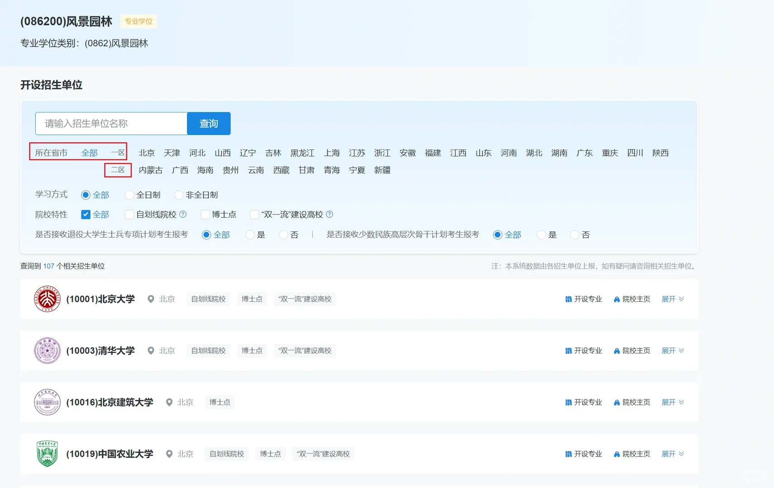Select the 一区 region filter
This screenshot has width=774, height=488.
click(118, 153)
